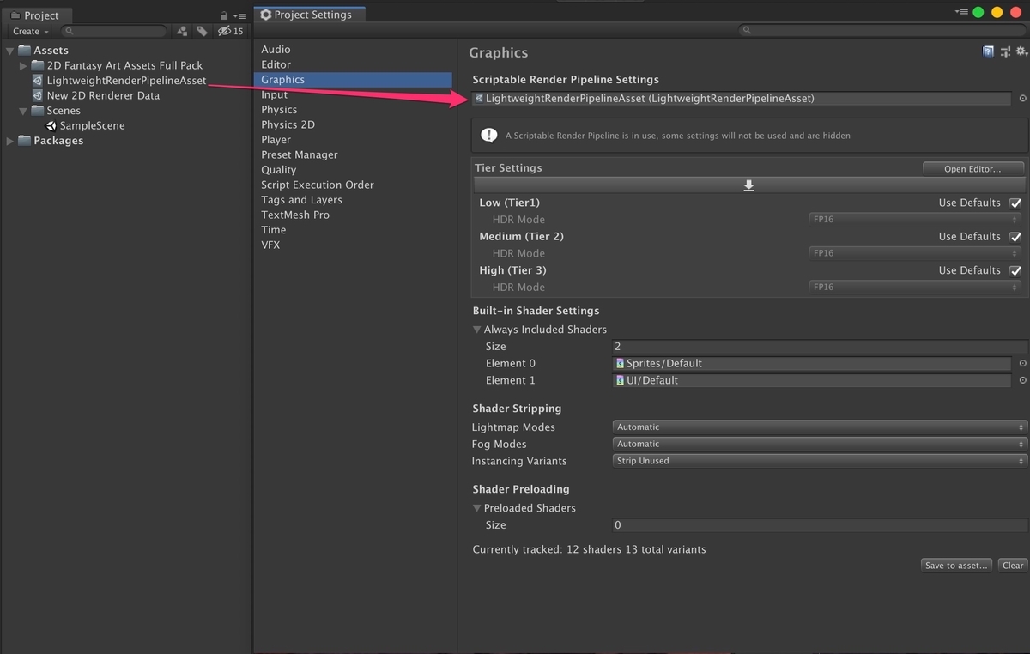
Task: Click the Project Settings gear tab icon
Action: point(265,15)
